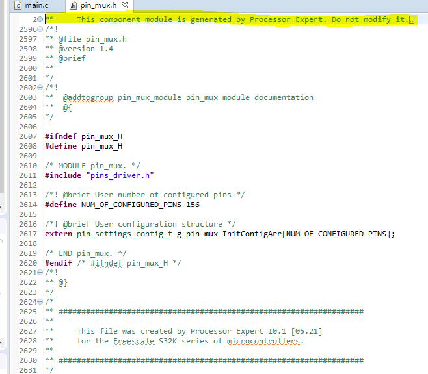Viewport: 428px width, 374px height.
Task: Click the header file icon on pin_mux.h tab
Action: coord(73,5)
